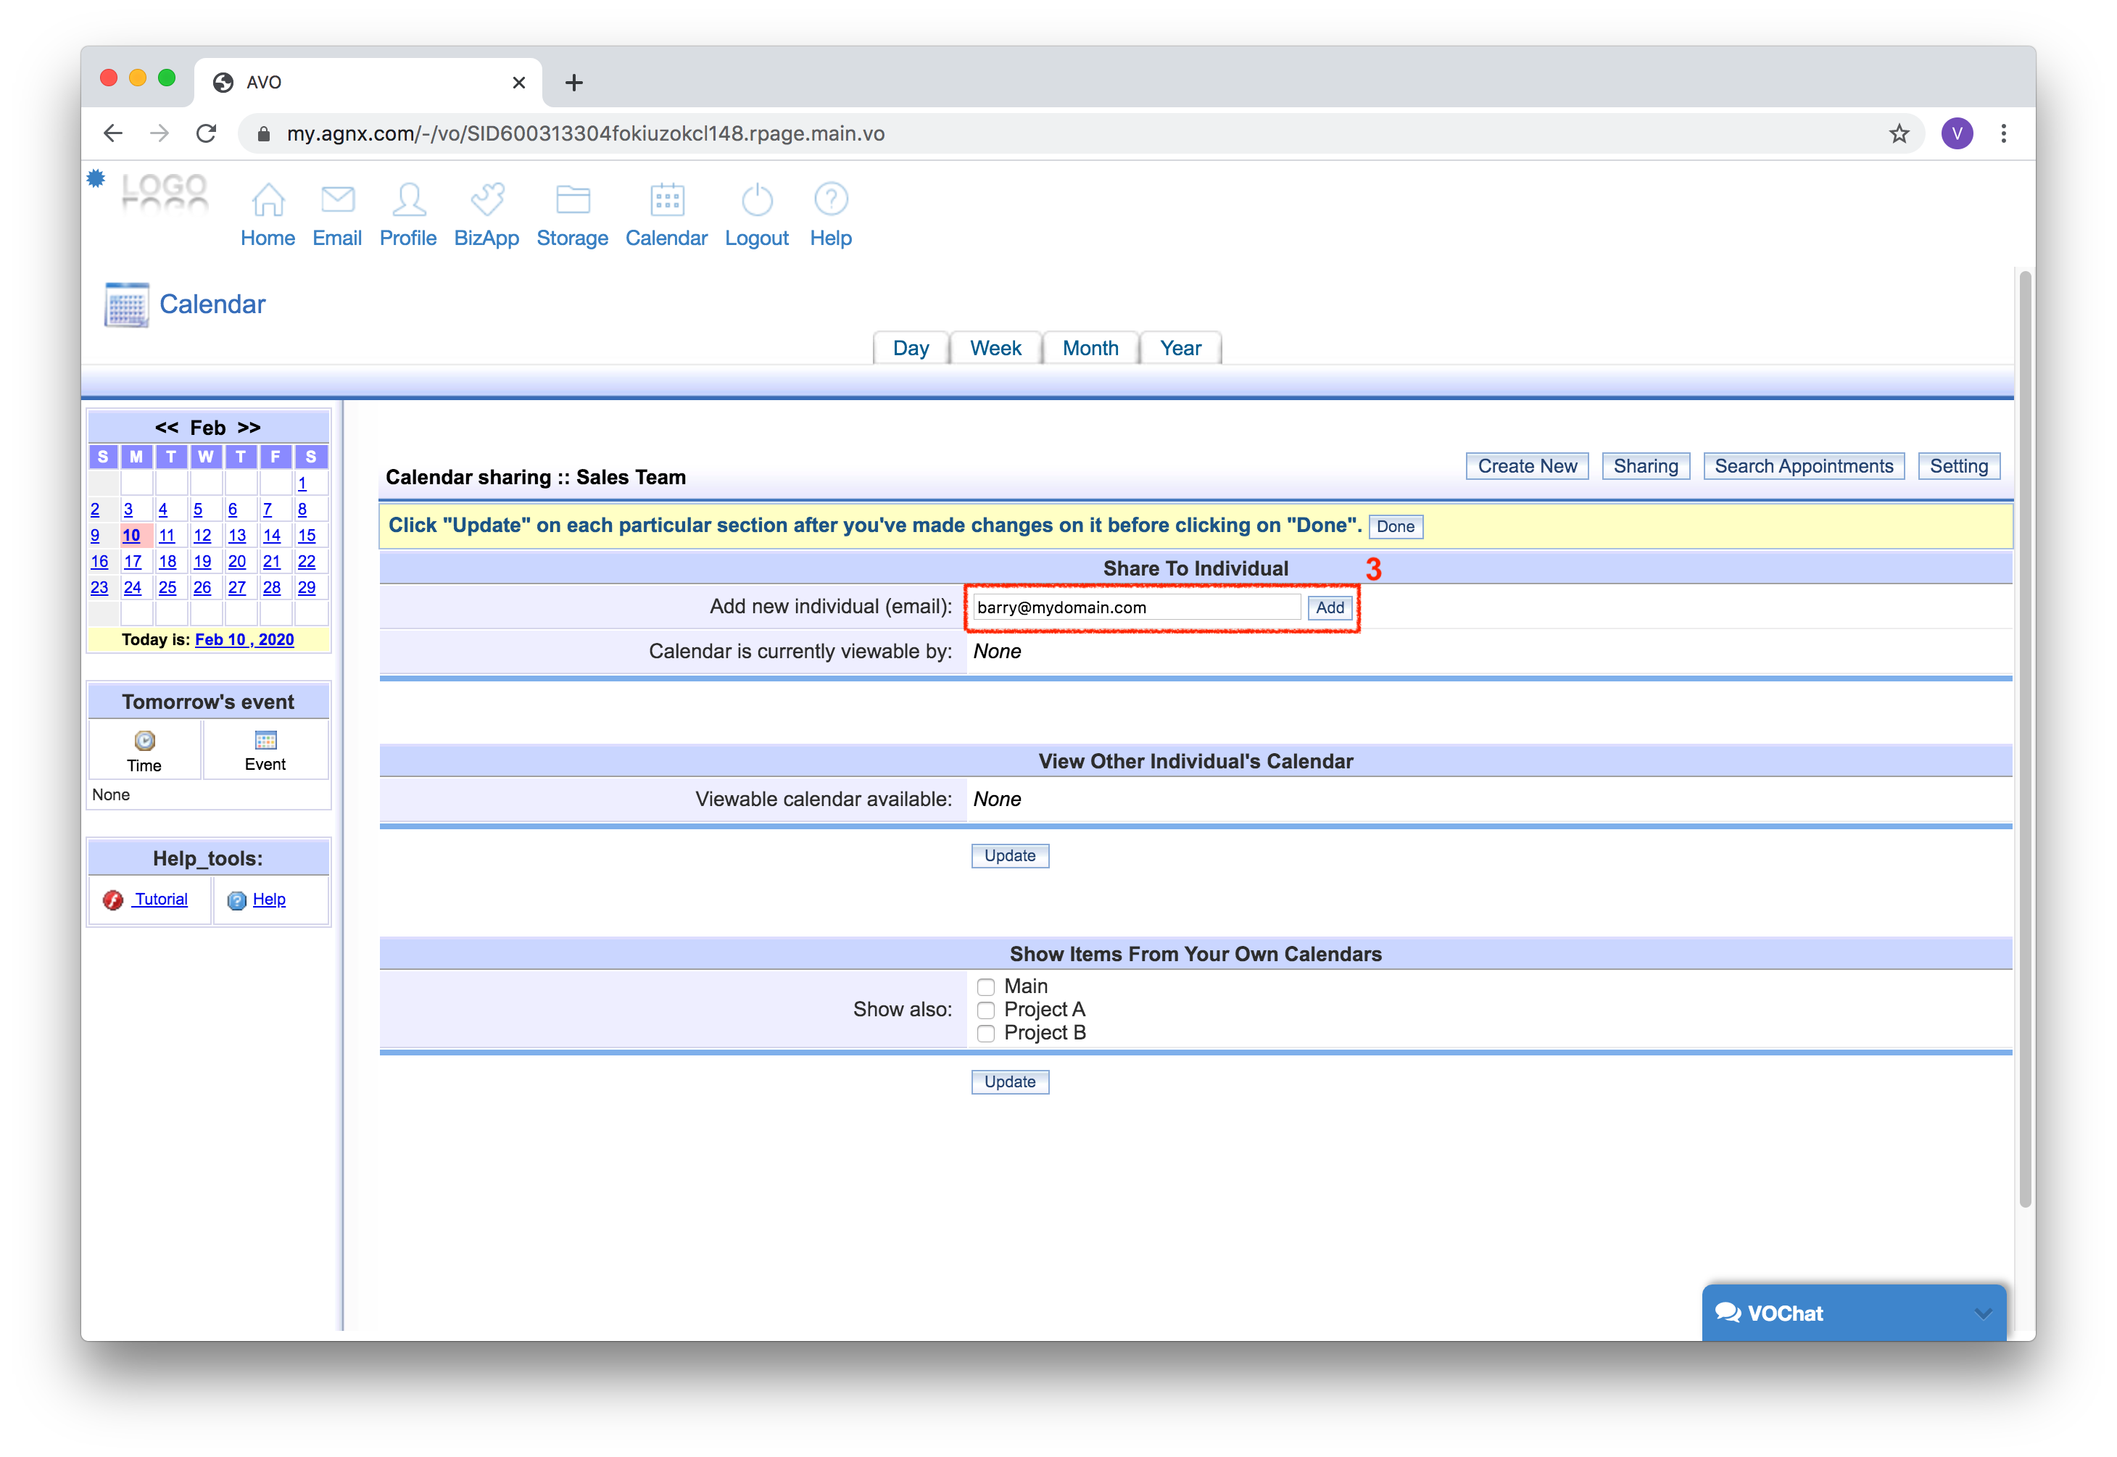Click the Logout power icon
Screen dimensions: 2117x1457
tap(757, 199)
